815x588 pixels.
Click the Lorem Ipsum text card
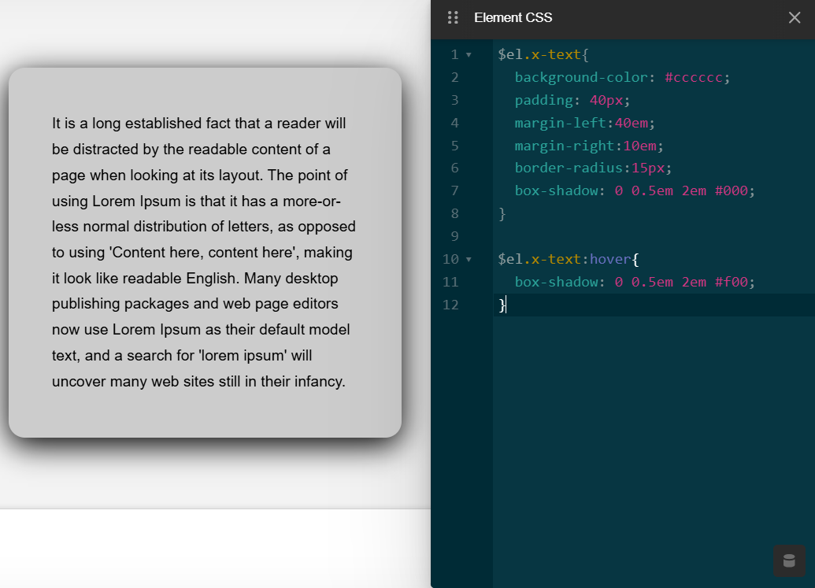(203, 252)
